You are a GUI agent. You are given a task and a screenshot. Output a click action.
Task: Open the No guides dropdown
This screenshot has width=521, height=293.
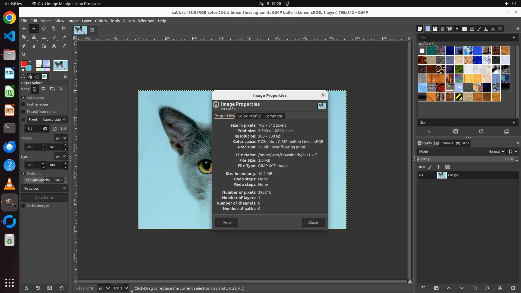click(x=44, y=188)
